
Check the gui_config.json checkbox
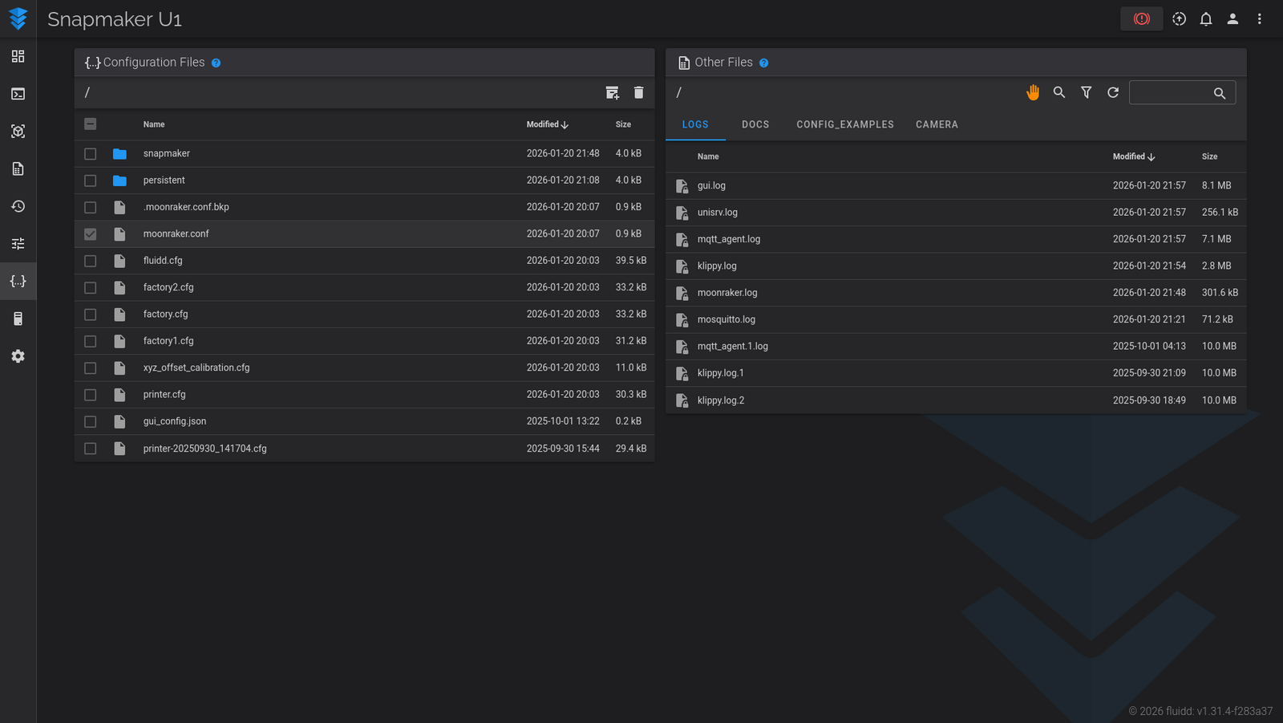(x=91, y=421)
